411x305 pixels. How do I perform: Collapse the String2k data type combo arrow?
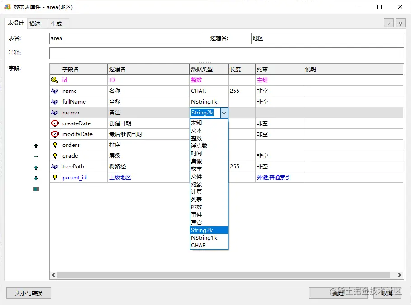[224, 113]
